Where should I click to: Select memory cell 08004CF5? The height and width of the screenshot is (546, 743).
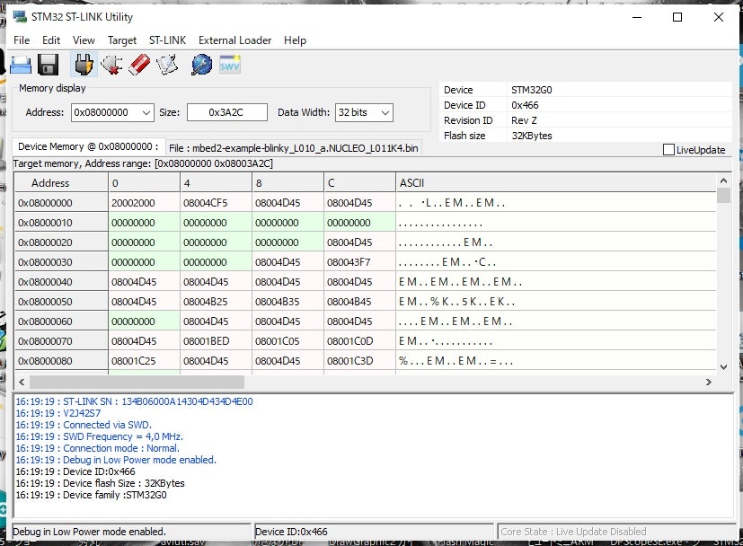click(217, 203)
